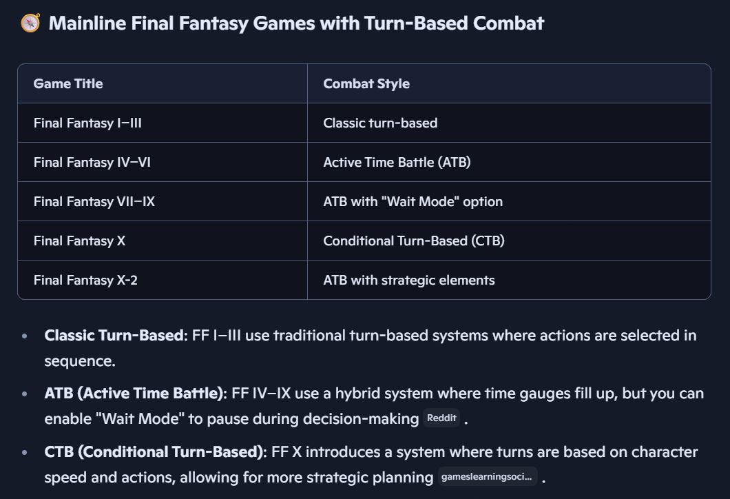Click the Game Title column header
The width and height of the screenshot is (730, 499).
pyautogui.click(x=68, y=84)
